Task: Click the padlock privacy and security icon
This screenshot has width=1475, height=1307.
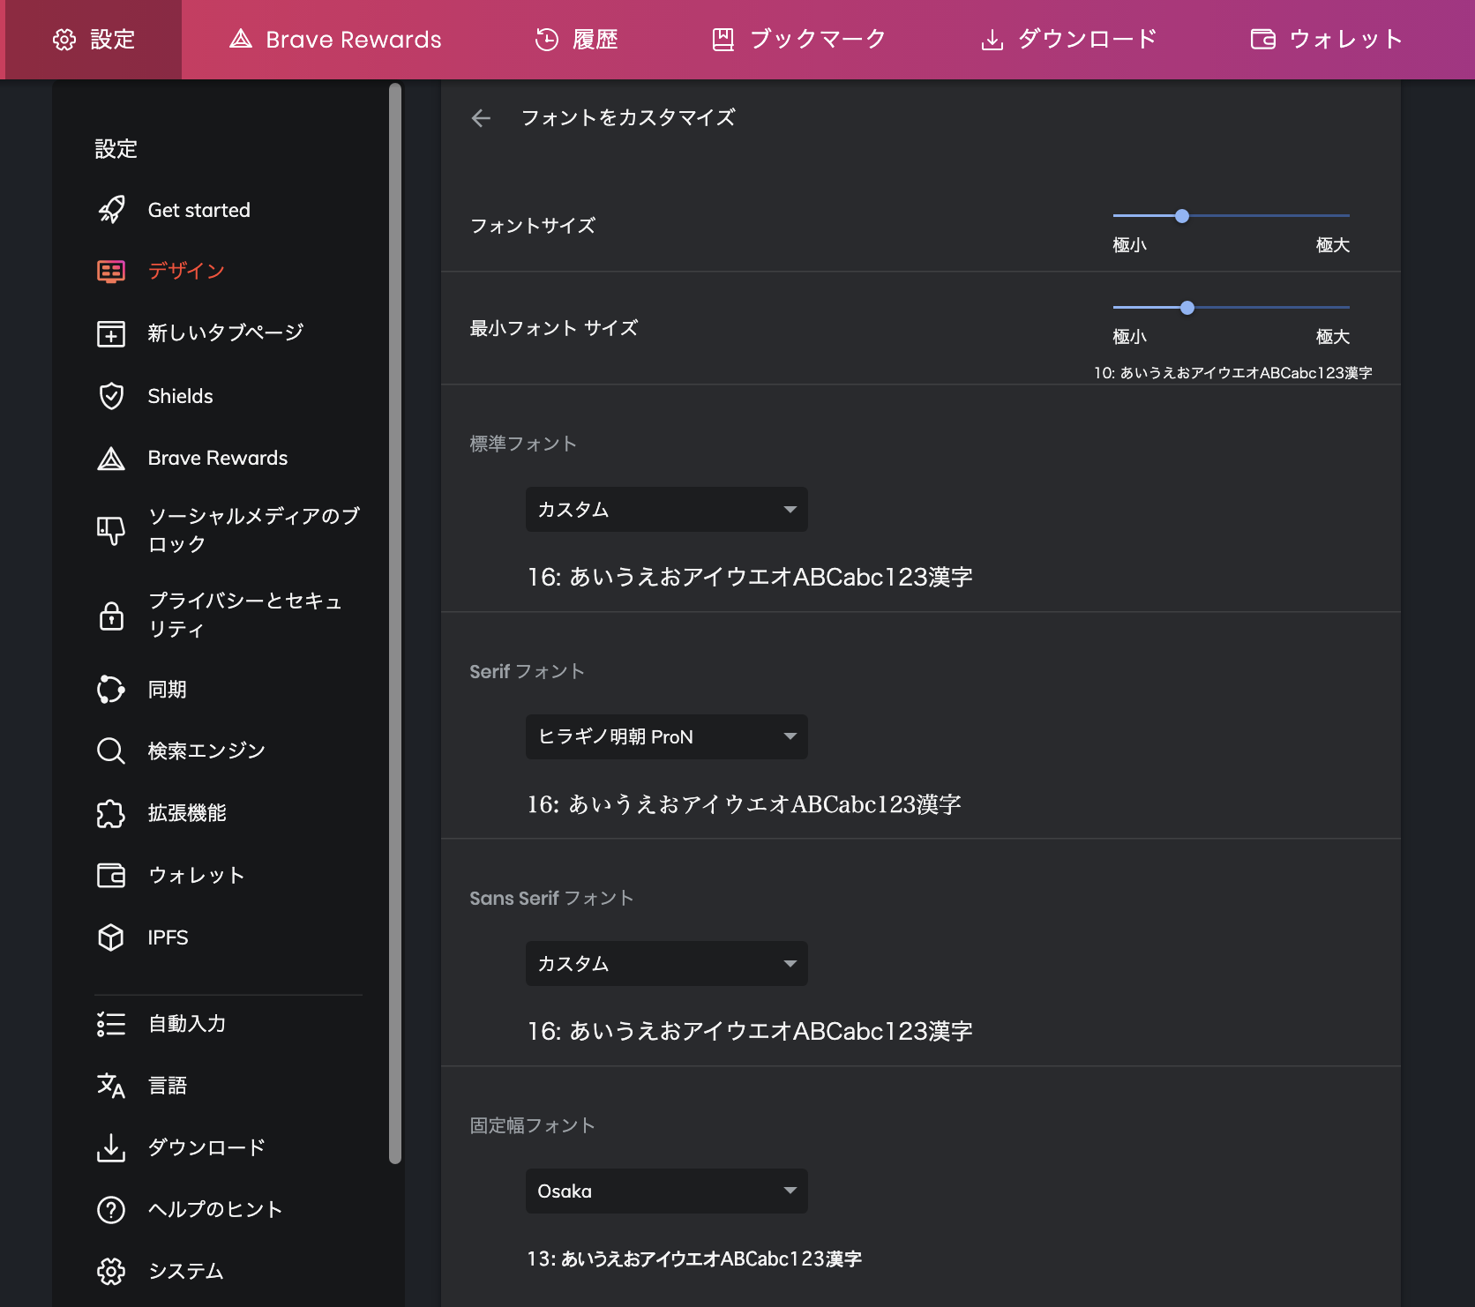Action: coord(111,615)
